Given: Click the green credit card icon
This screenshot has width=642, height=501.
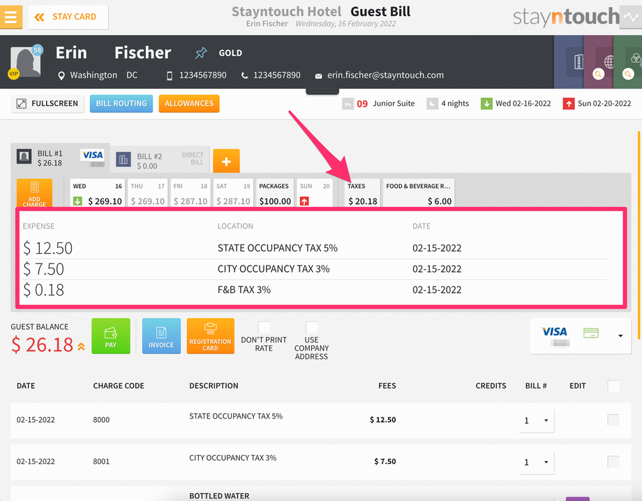Looking at the screenshot, I should point(591,333).
